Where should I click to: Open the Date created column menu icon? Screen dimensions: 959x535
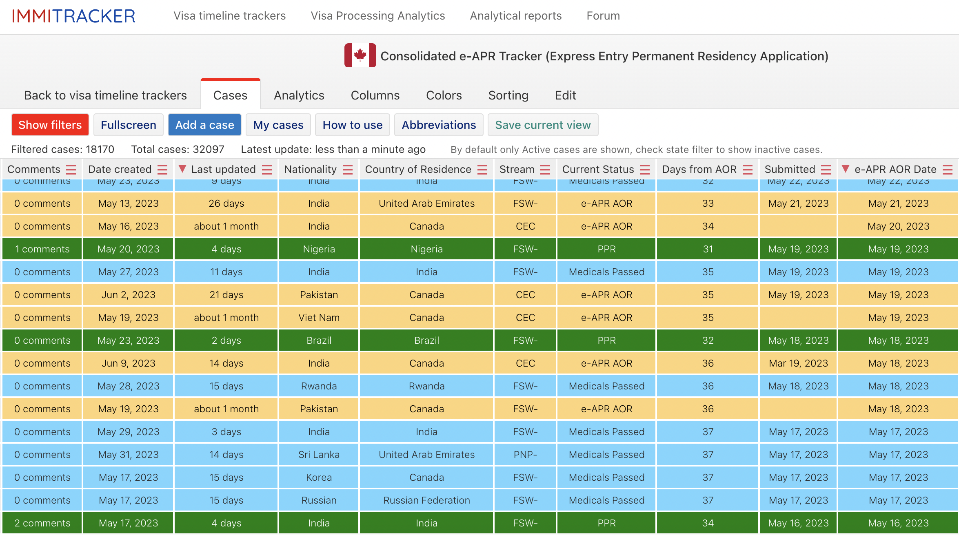[x=162, y=170]
